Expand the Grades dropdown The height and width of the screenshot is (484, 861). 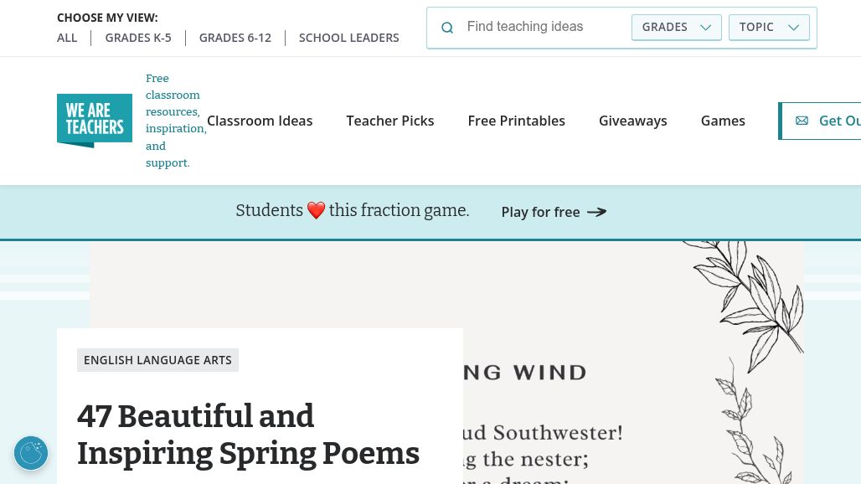pos(676,27)
